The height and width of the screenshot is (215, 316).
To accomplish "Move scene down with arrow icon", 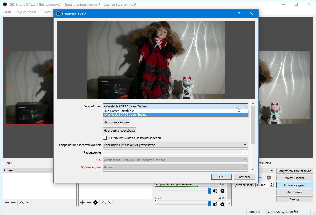I will (28, 202).
